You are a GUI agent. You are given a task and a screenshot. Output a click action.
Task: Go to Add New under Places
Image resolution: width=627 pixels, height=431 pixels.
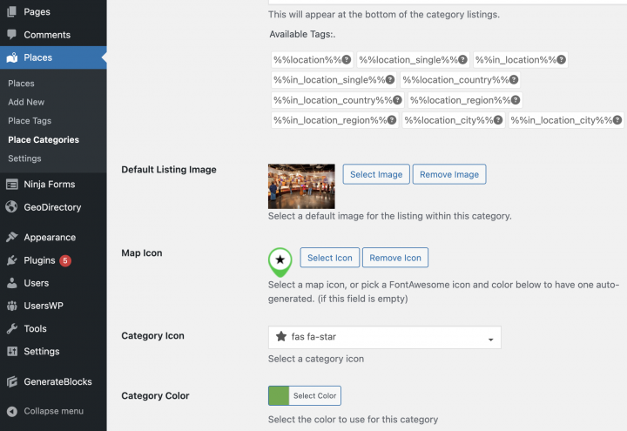(x=26, y=102)
